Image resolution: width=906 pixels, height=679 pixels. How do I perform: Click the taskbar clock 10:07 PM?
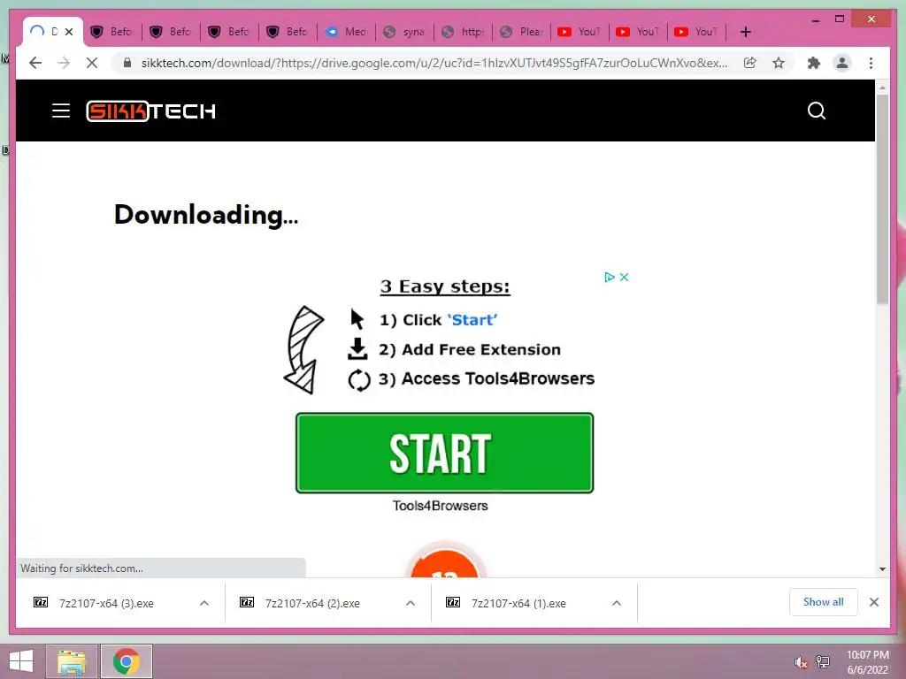point(867,655)
